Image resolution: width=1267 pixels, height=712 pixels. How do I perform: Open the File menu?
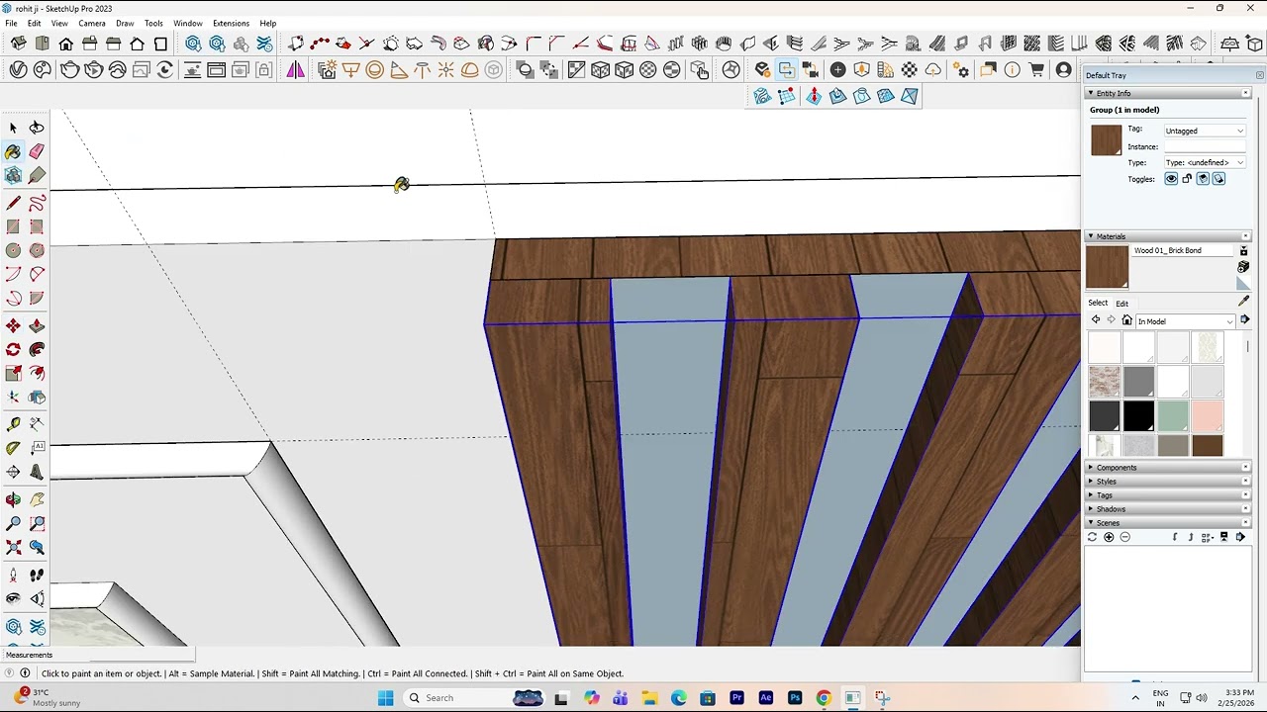click(x=11, y=23)
